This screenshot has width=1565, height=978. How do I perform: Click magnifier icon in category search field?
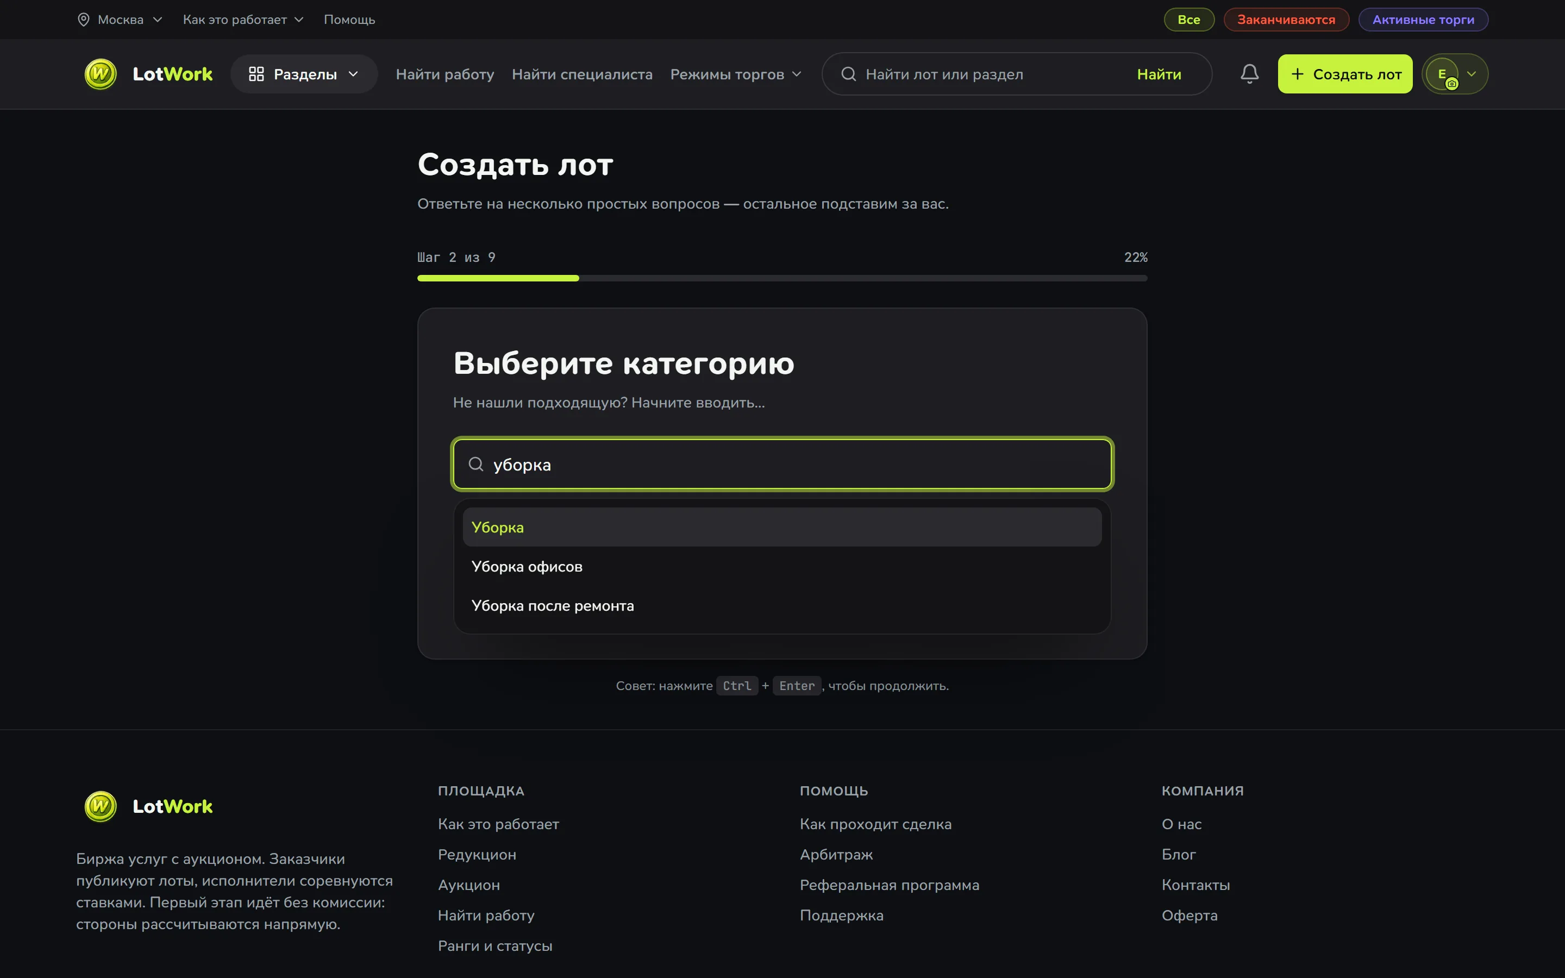[476, 464]
